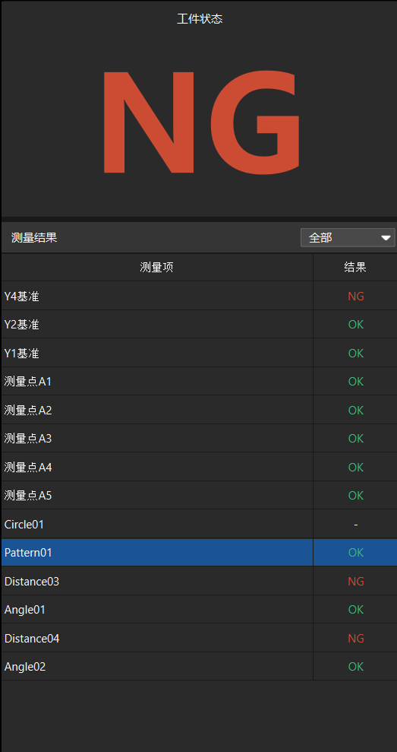This screenshot has width=397, height=752.
Task: Select the 测量点A3 row
Action: coord(199,438)
